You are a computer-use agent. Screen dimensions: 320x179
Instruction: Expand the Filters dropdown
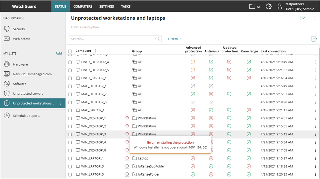[x=175, y=39]
